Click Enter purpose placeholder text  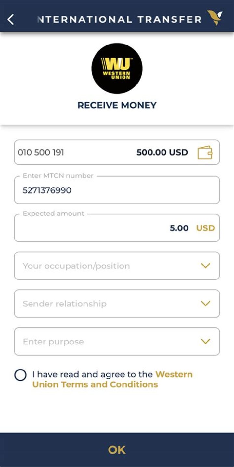(53, 342)
